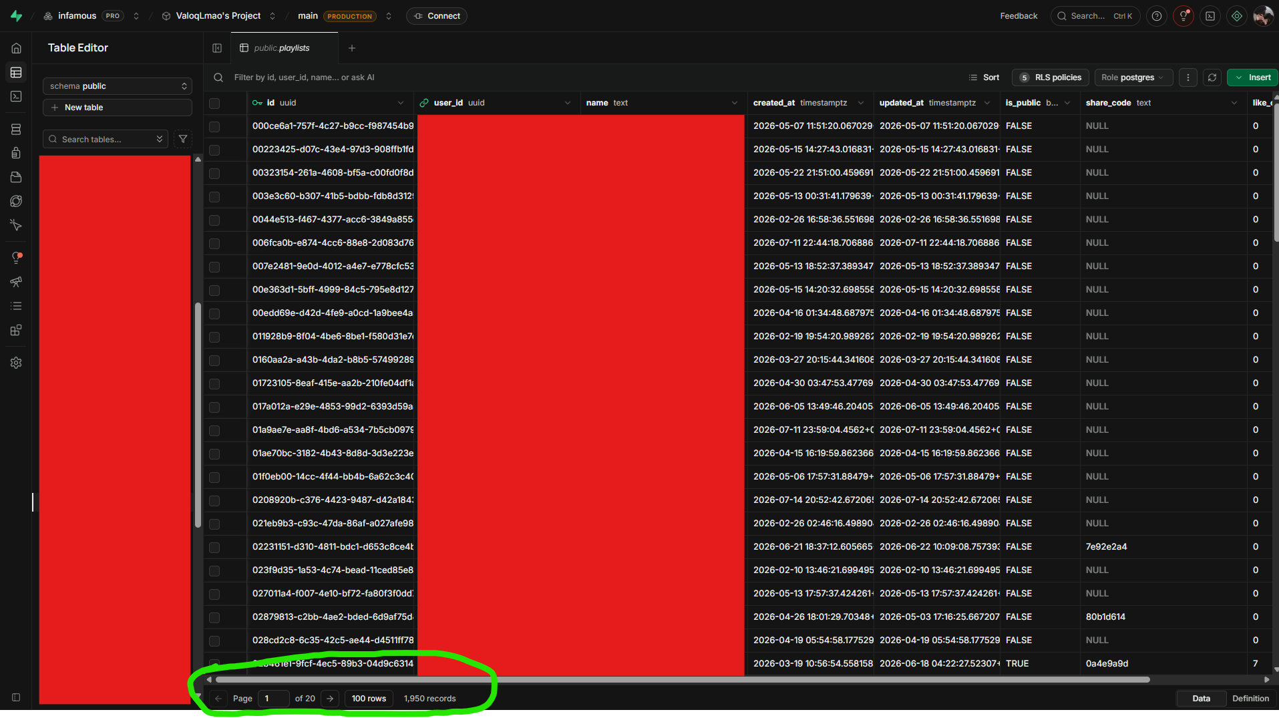Open the help question mark icon
Image resolution: width=1279 pixels, height=718 pixels.
[1157, 16]
